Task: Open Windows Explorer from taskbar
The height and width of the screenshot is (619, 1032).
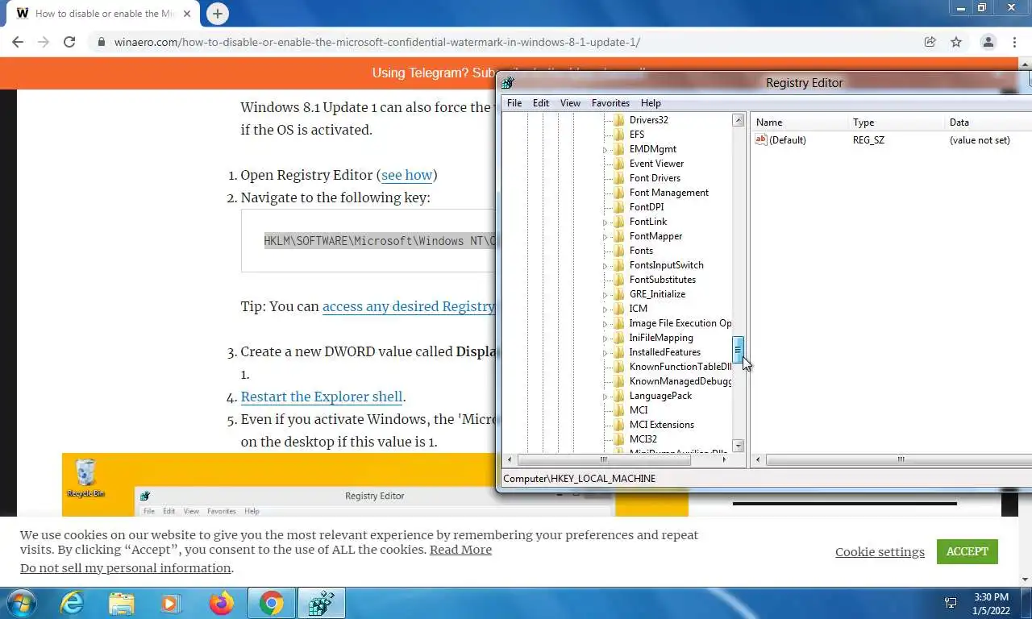Action: point(122,603)
